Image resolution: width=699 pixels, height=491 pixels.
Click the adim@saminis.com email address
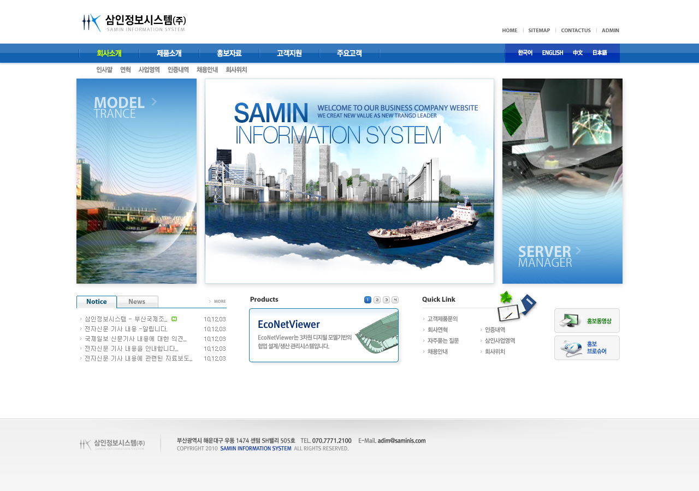(401, 441)
